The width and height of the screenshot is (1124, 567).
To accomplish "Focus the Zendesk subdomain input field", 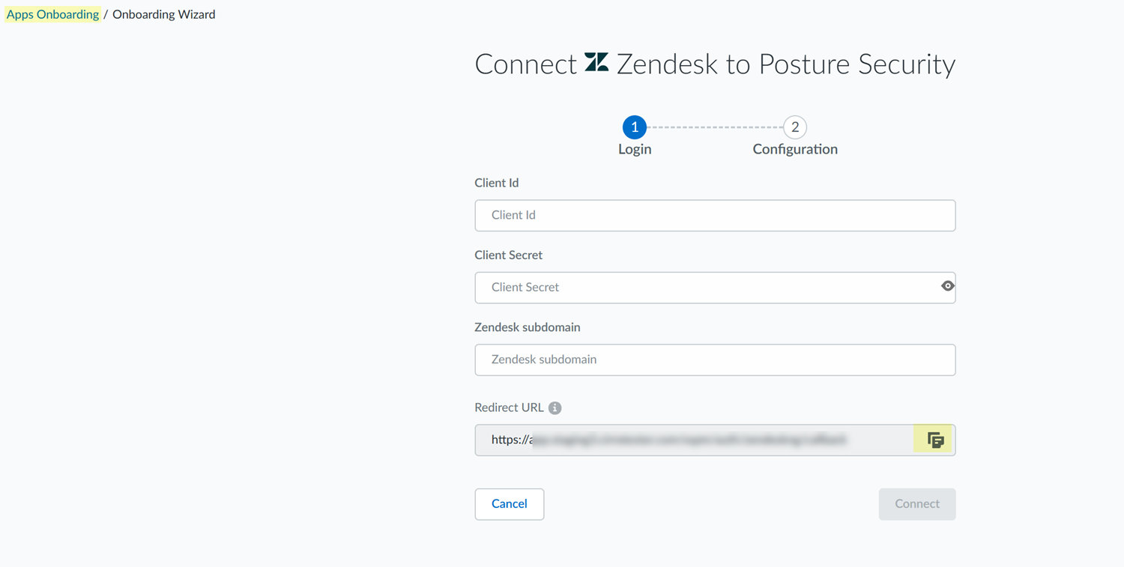I will (x=715, y=360).
